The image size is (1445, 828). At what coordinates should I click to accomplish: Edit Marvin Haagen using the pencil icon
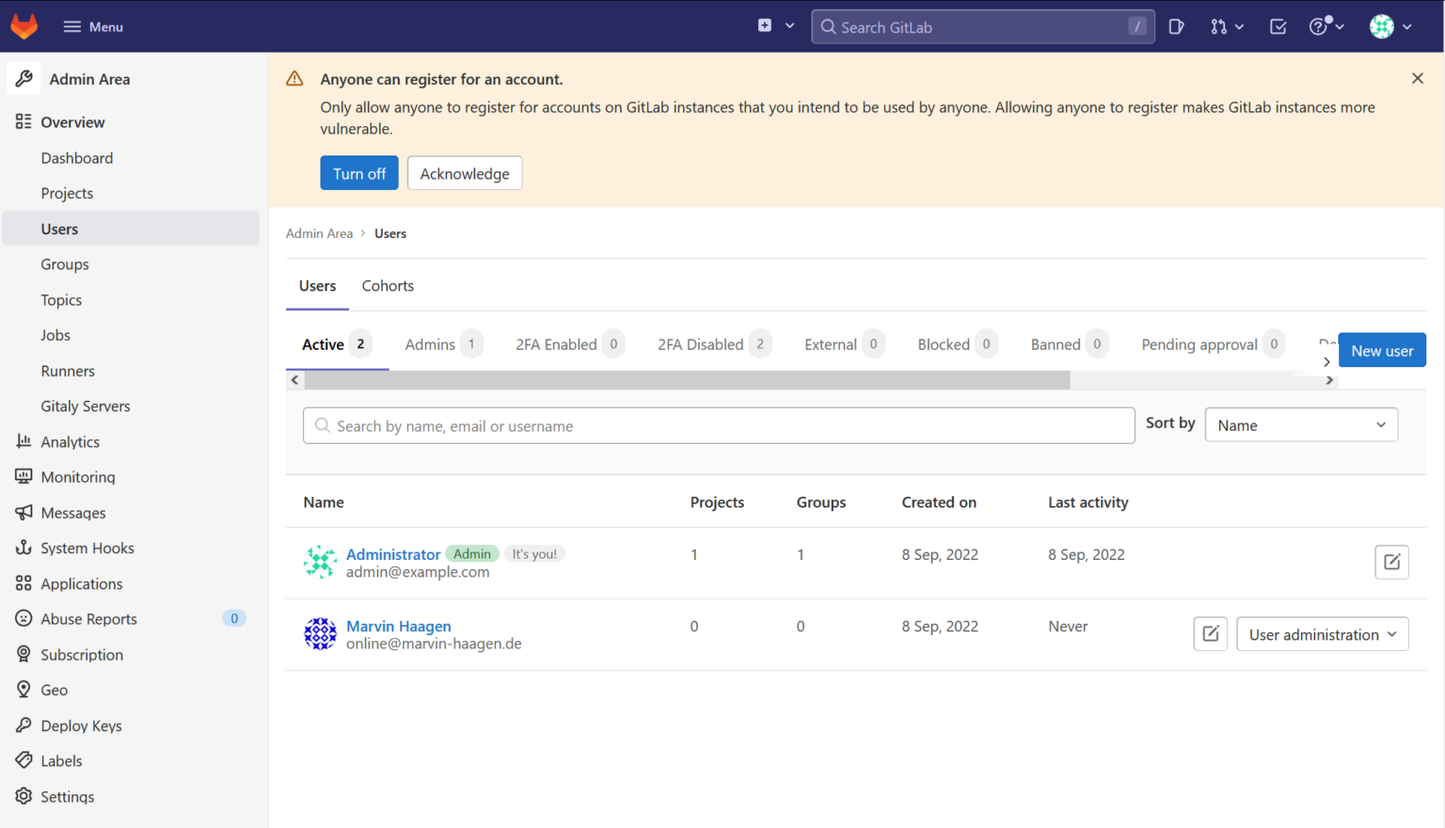(1210, 633)
